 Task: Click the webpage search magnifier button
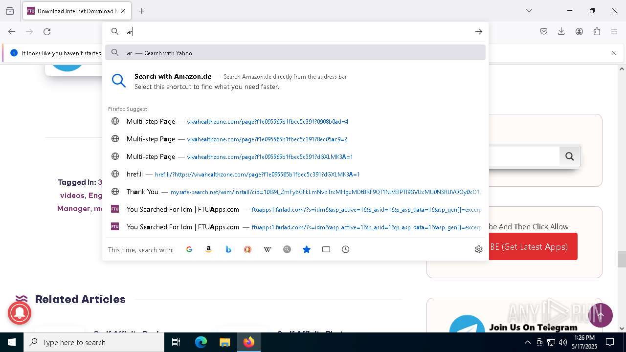[570, 156]
